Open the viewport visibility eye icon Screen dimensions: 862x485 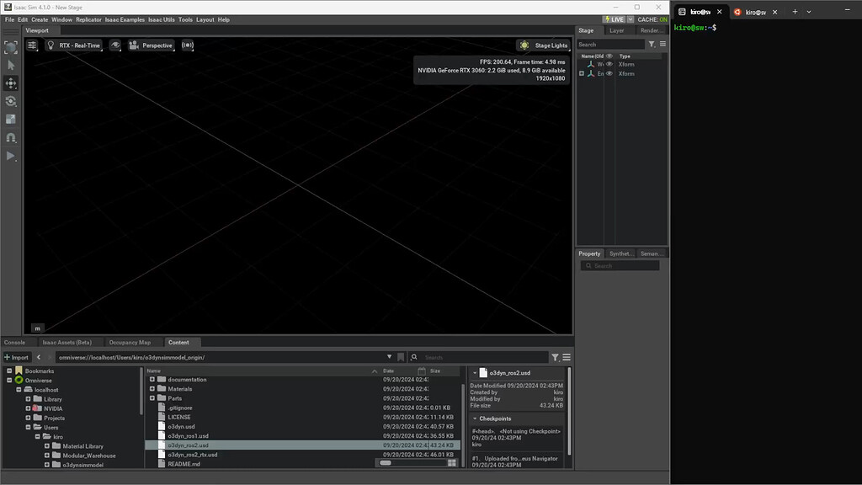point(114,45)
